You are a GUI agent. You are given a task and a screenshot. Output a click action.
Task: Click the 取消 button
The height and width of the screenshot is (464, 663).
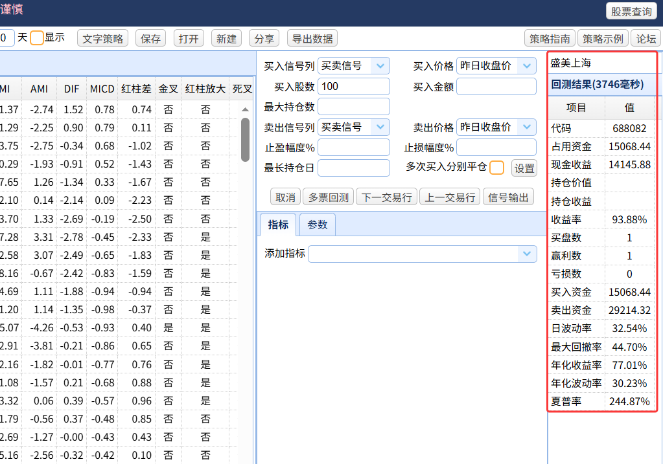[285, 197]
